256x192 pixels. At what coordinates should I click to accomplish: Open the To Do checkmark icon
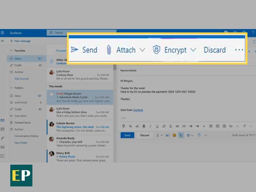click(3, 156)
